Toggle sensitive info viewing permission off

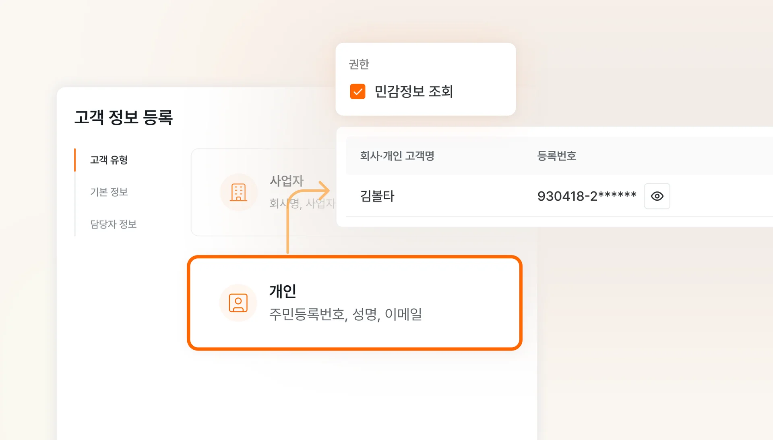pos(357,92)
